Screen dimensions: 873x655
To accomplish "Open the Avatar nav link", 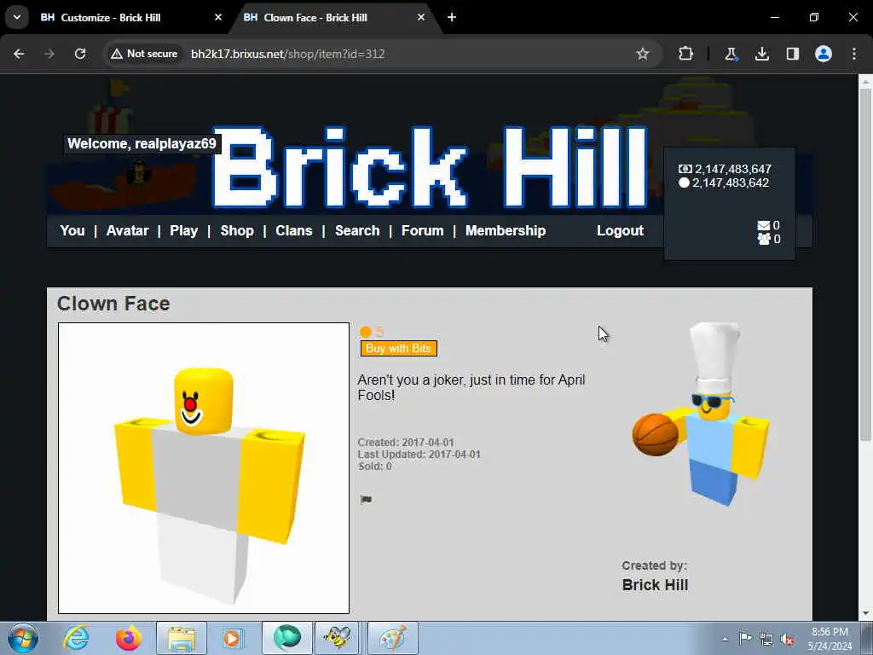I will 128,230.
